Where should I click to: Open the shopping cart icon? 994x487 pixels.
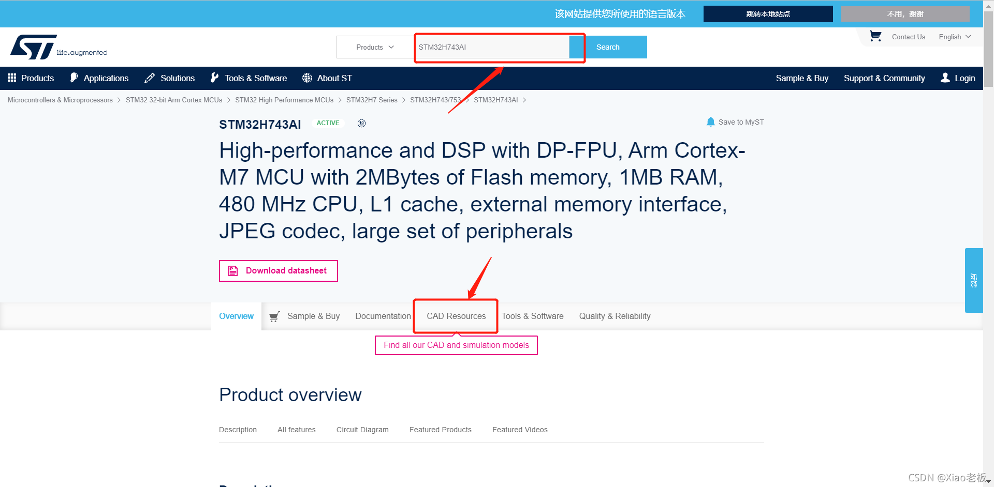[875, 36]
